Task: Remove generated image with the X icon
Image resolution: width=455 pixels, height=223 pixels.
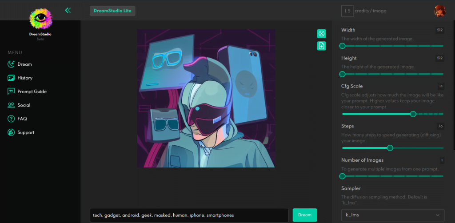Action: click(x=322, y=34)
